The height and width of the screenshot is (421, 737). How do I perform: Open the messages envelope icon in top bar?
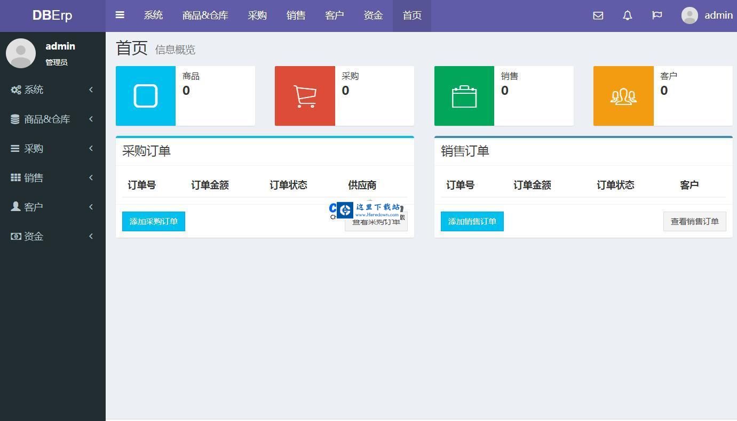tap(598, 15)
